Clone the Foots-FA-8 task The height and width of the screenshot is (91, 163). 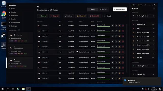pos(119,36)
